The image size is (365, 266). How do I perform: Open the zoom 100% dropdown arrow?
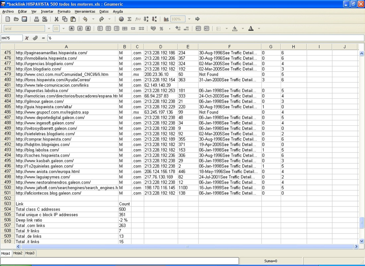(189, 19)
